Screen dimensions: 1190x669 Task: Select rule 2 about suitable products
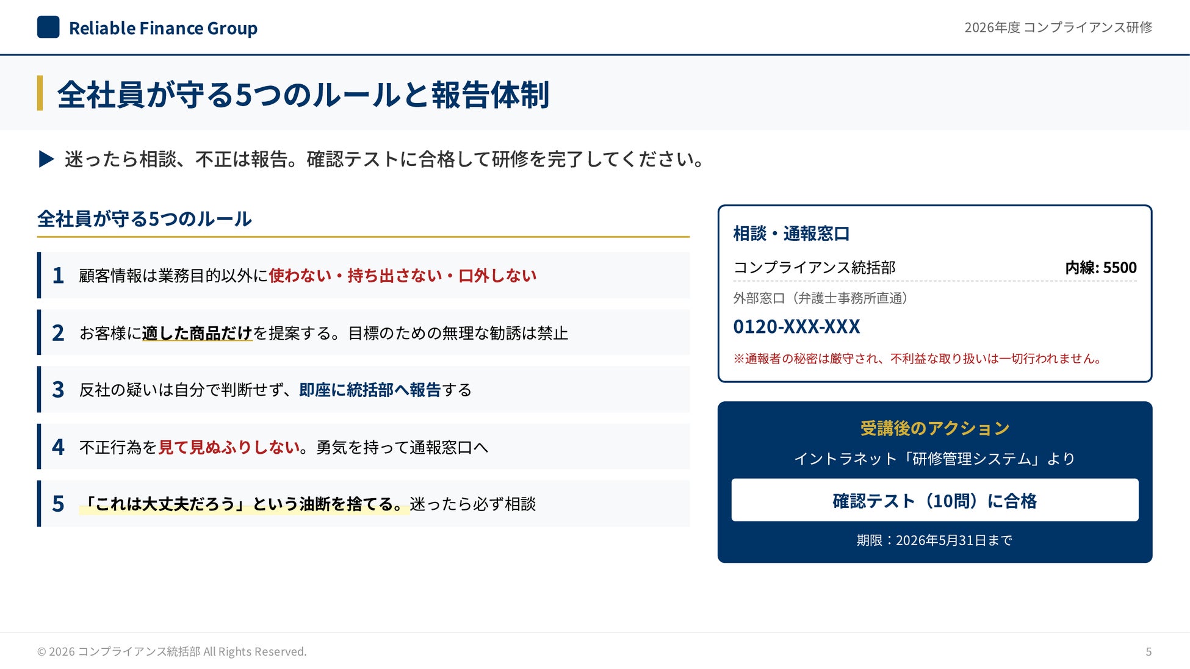point(323,333)
